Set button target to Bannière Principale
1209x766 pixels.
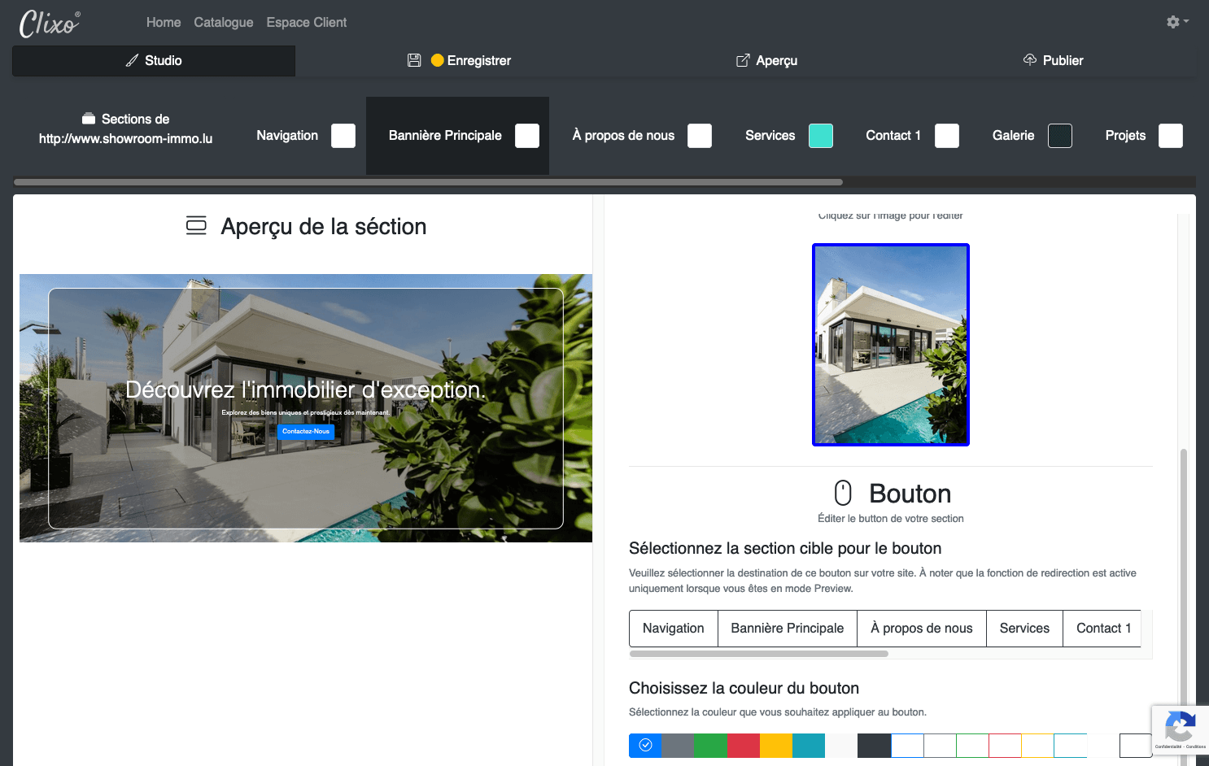pos(788,629)
